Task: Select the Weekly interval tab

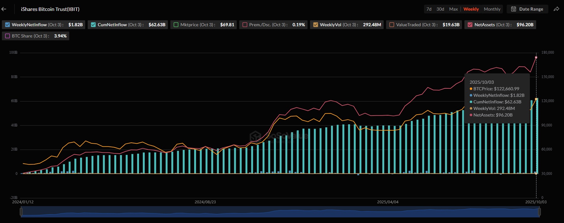Action: (x=471, y=9)
